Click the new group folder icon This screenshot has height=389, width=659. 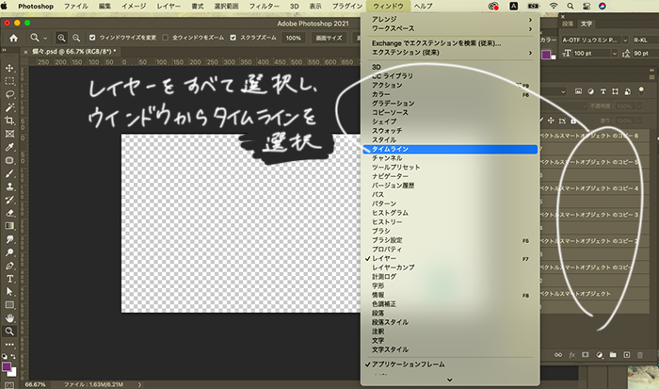coord(613,355)
